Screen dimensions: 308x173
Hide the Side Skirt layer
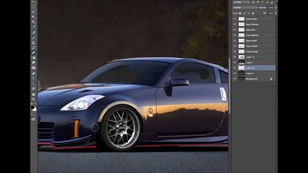[234, 30]
